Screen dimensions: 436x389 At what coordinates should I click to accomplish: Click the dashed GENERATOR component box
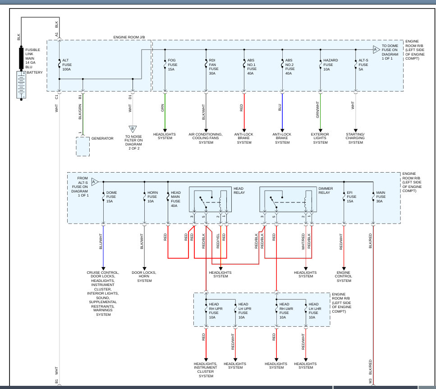83,146
